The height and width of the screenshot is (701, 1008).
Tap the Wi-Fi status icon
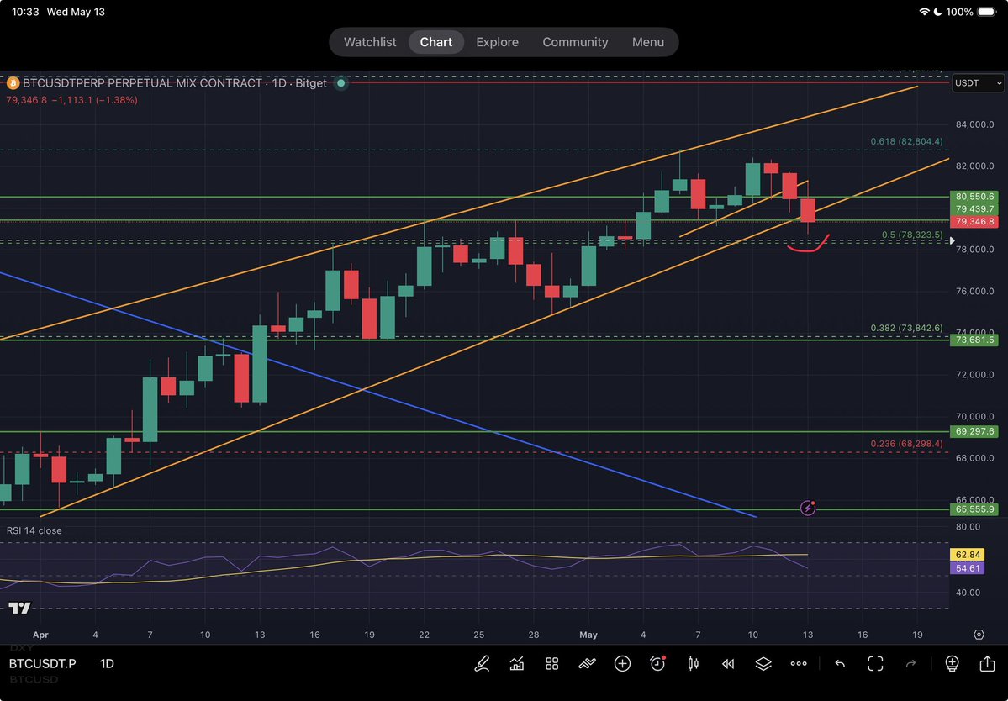tap(925, 12)
